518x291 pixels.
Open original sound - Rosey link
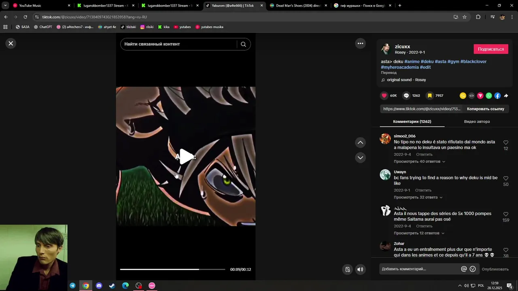click(406, 80)
